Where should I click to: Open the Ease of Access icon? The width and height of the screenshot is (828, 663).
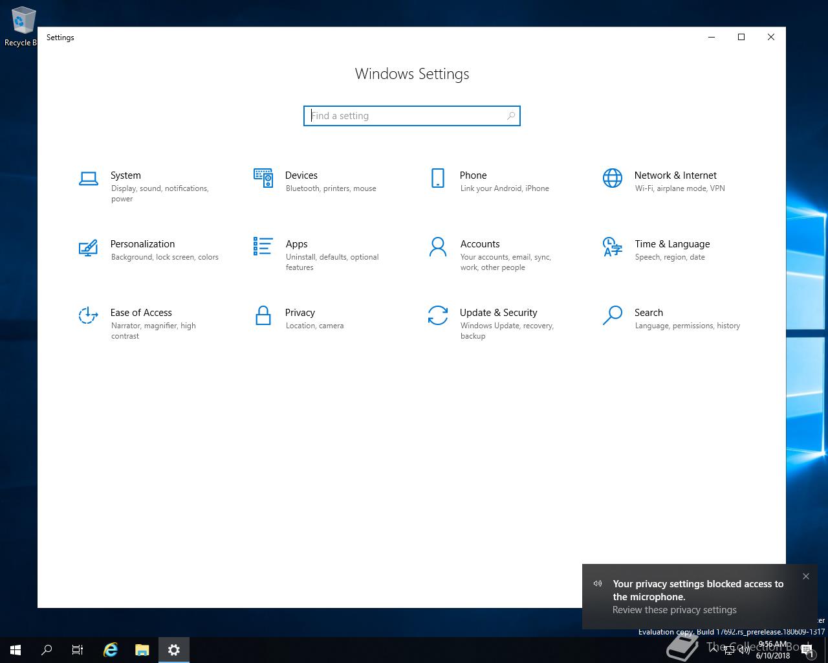[x=89, y=315]
